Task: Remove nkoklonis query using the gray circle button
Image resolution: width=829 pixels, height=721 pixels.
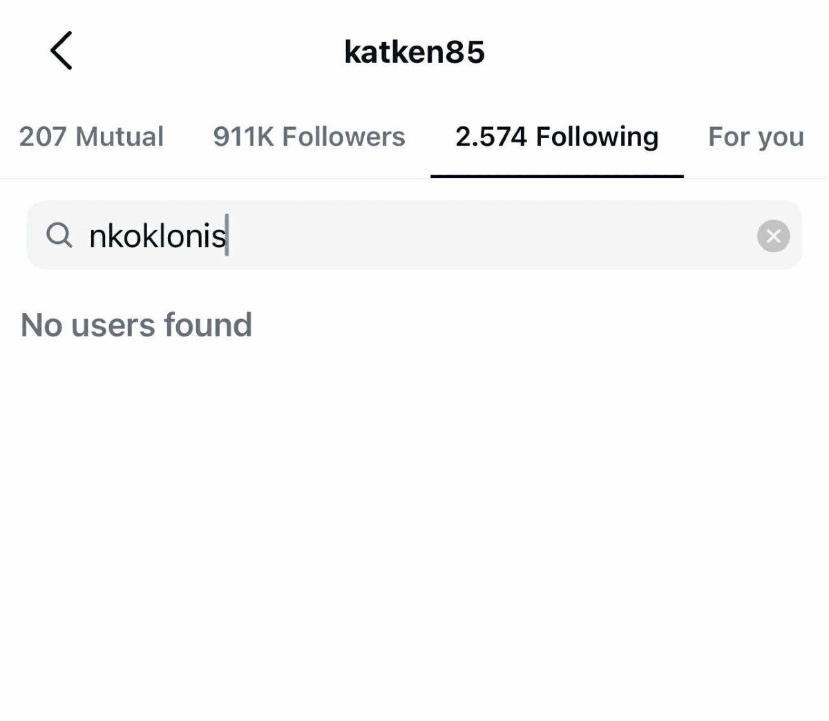Action: click(x=773, y=236)
